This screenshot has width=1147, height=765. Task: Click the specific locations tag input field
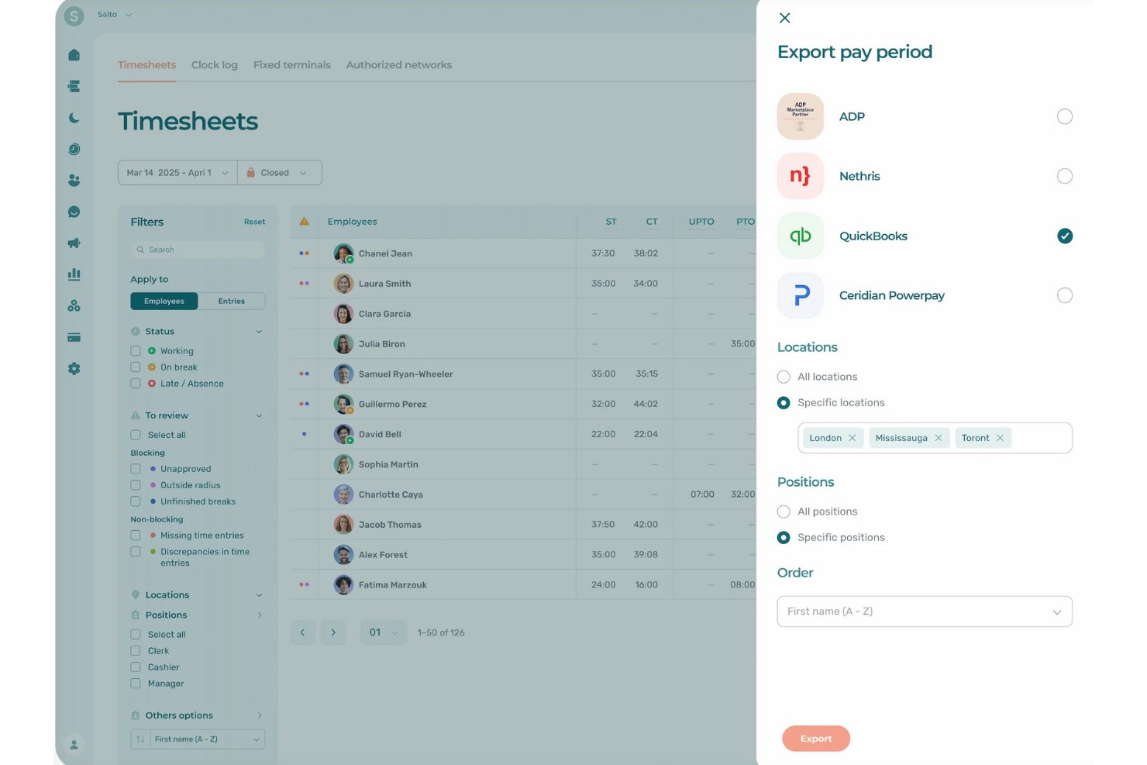pyautogui.click(x=935, y=438)
